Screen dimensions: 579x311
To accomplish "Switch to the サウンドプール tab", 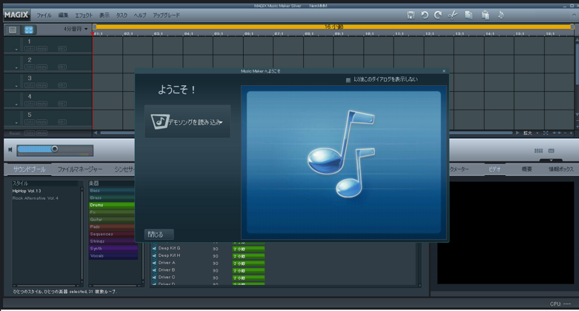I will (x=29, y=169).
